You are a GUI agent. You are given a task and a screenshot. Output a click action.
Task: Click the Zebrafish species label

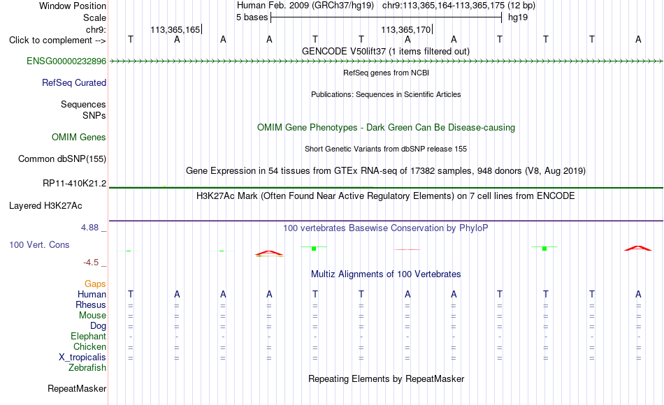click(x=87, y=367)
